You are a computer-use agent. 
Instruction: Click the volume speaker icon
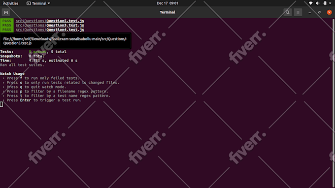317,3
